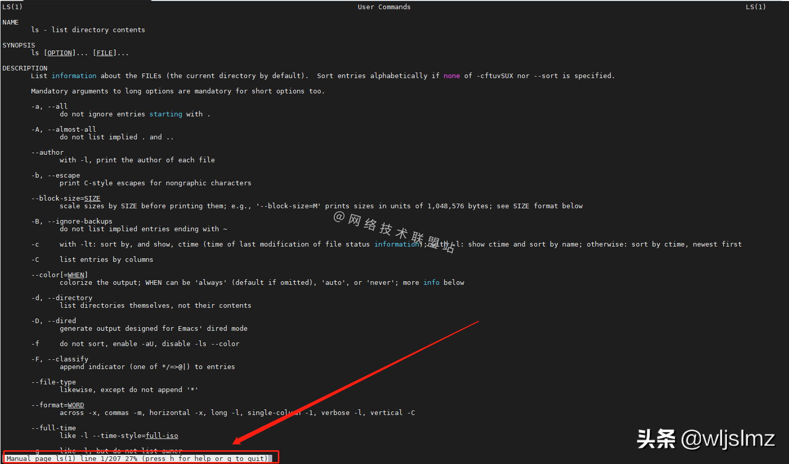The width and height of the screenshot is (789, 464).
Task: Click 'generate output designed for Emacs' dired mode'
Action: [153, 328]
